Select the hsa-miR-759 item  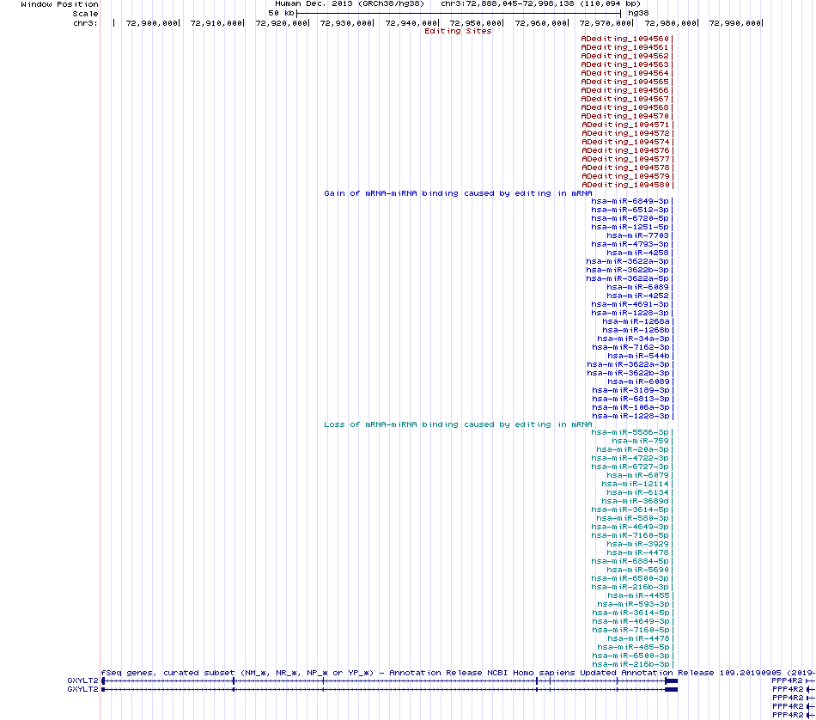click(640, 441)
